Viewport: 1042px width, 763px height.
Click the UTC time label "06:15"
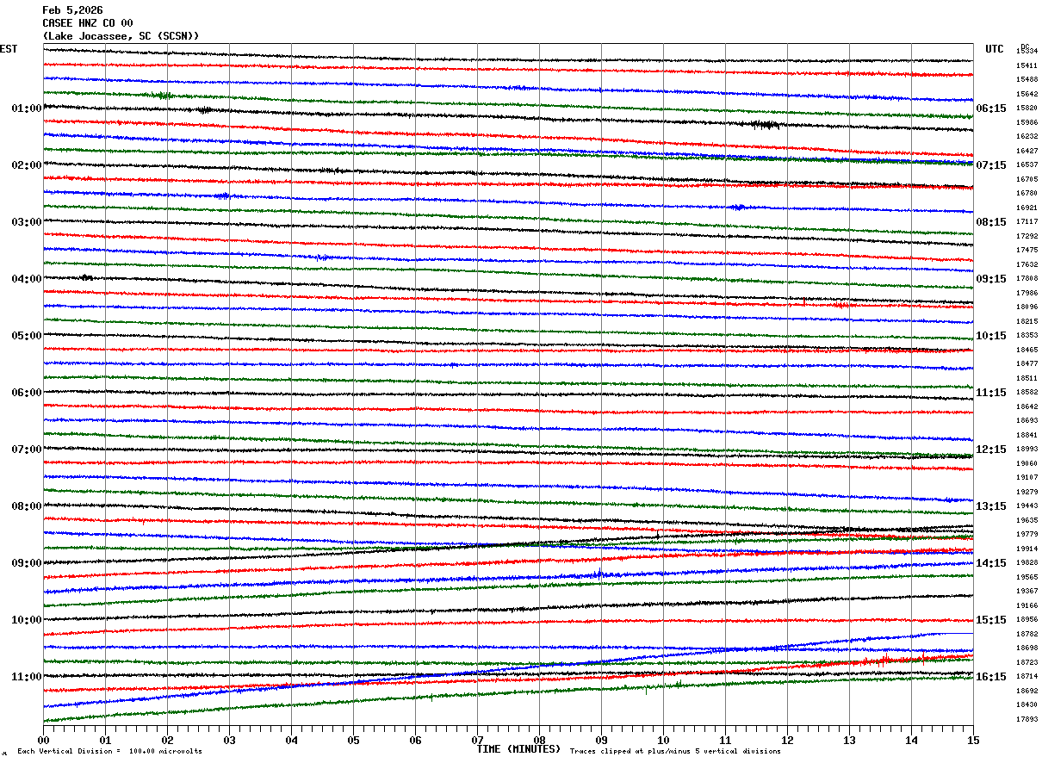(x=991, y=109)
